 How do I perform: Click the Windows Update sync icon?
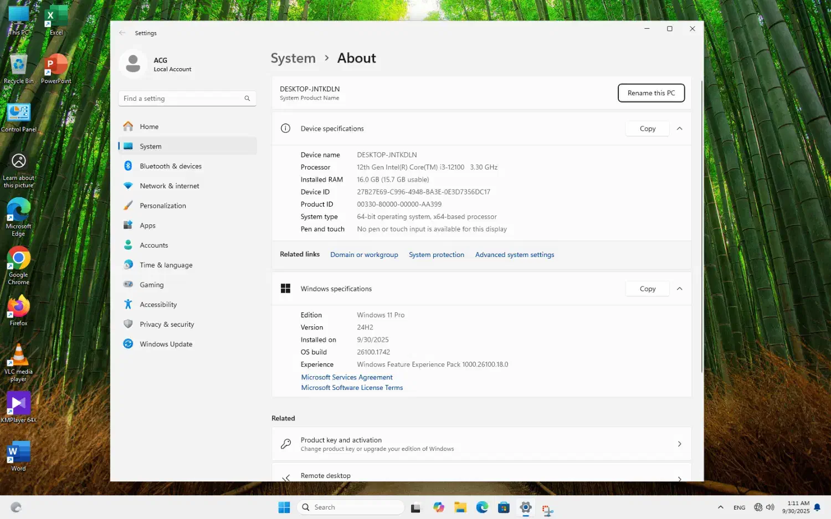128,344
